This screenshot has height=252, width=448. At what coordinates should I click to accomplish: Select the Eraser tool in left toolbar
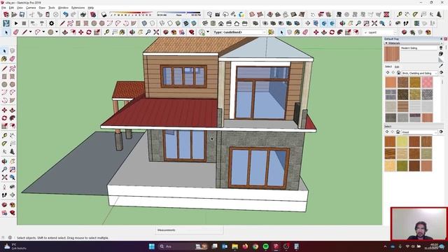pyautogui.click(x=13, y=59)
